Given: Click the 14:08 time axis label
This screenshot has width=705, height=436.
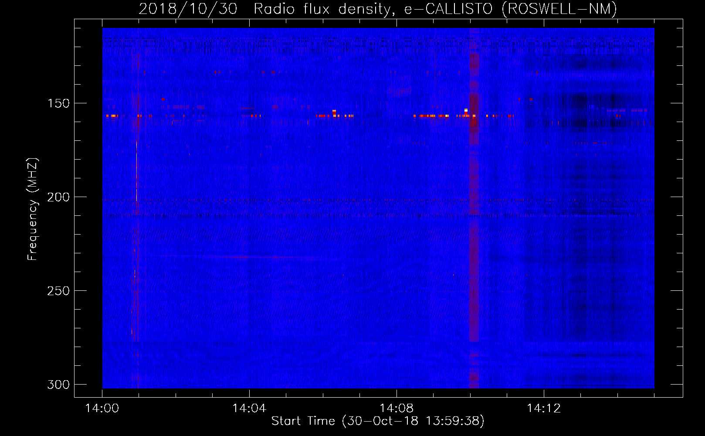Looking at the screenshot, I should 397,408.
